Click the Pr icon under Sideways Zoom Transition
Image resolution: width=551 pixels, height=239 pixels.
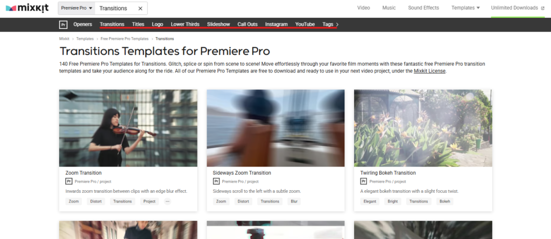point(216,182)
